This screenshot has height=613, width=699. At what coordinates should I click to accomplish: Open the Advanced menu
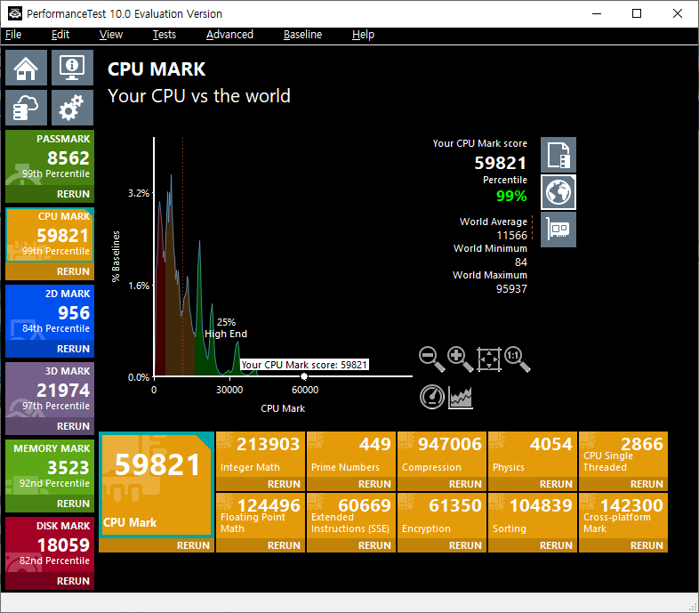[x=229, y=35]
